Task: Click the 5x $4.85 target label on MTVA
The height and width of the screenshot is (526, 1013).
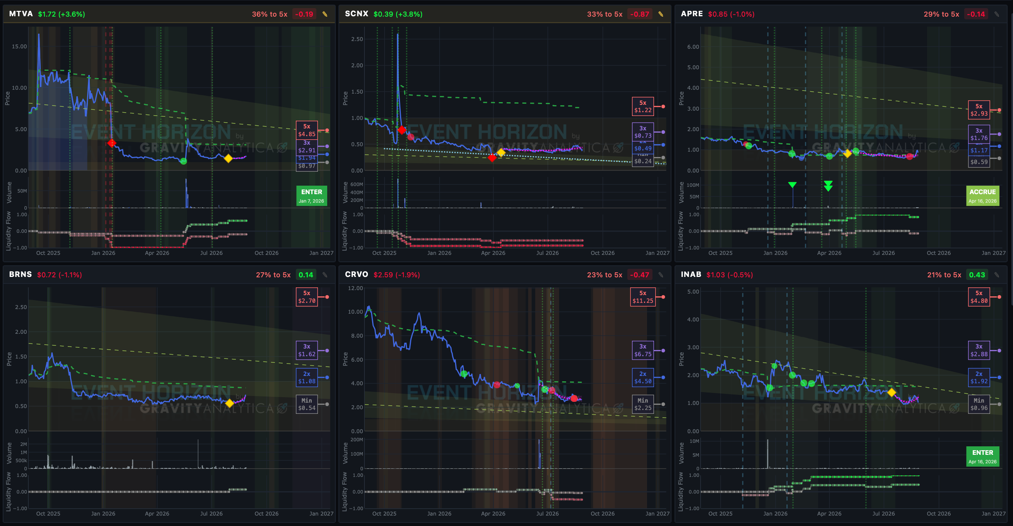Action: (x=307, y=130)
